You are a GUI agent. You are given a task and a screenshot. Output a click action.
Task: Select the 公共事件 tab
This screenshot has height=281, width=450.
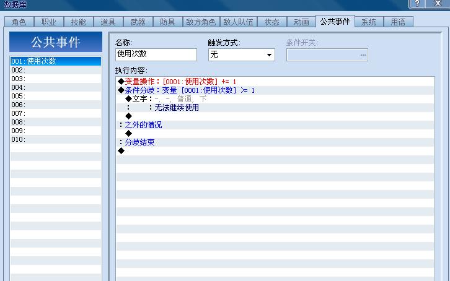[335, 21]
